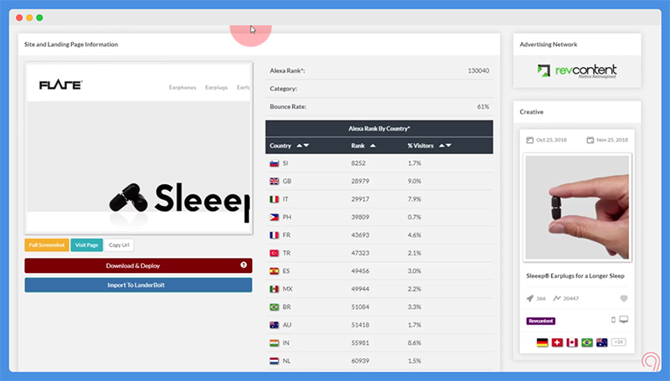Select rank value 28979
The width and height of the screenshot is (670, 381).
360,181
